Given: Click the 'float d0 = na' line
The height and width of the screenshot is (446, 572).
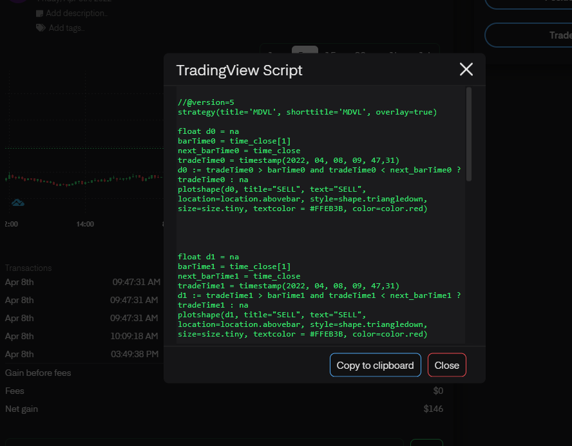Looking at the screenshot, I should coord(208,131).
